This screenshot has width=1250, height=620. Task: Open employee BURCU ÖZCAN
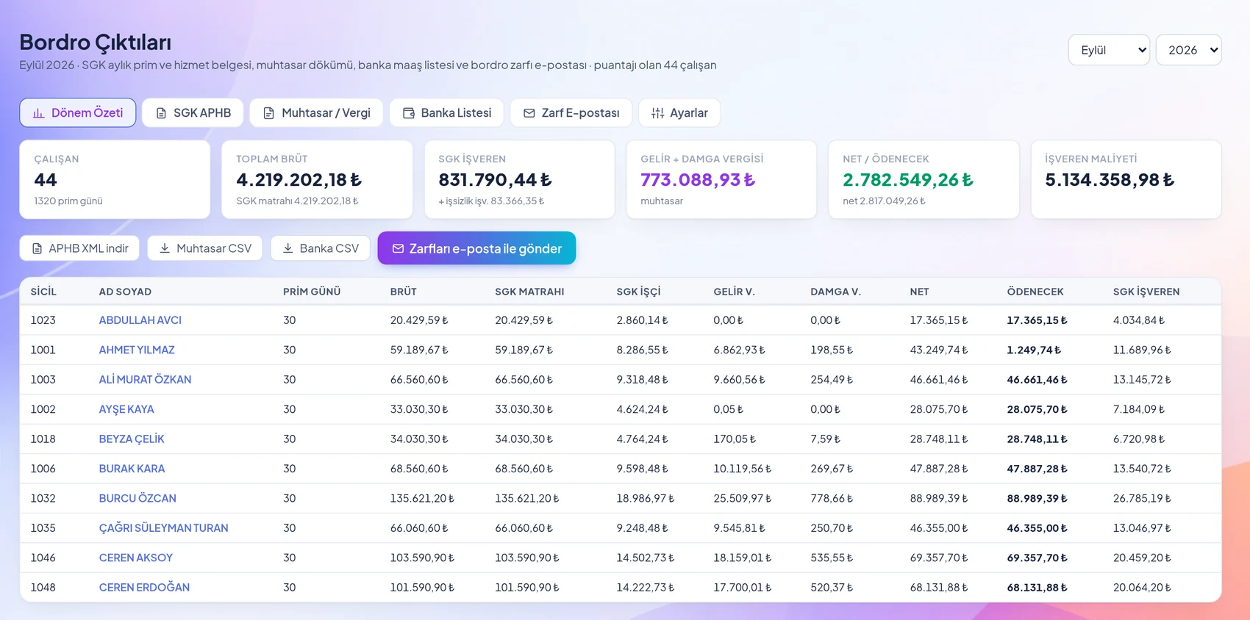click(x=137, y=498)
